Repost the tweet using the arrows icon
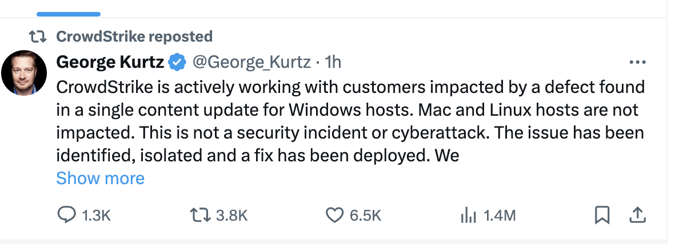The image size is (679, 244). (200, 214)
